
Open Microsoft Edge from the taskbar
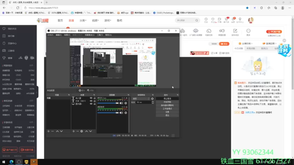click(x=11, y=162)
